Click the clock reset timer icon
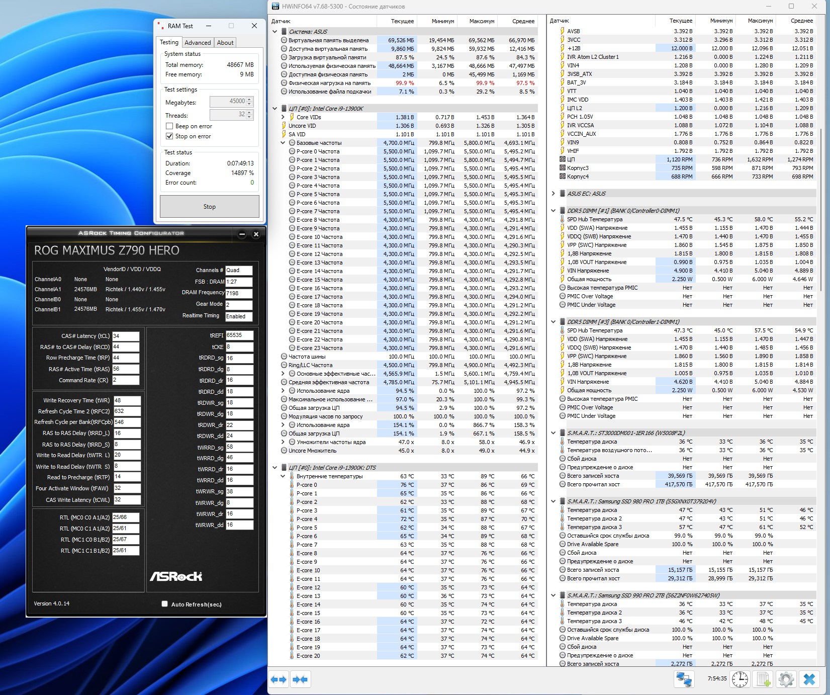 740,679
